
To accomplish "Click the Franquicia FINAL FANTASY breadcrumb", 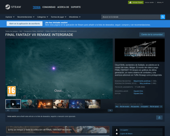I will (34, 31).
